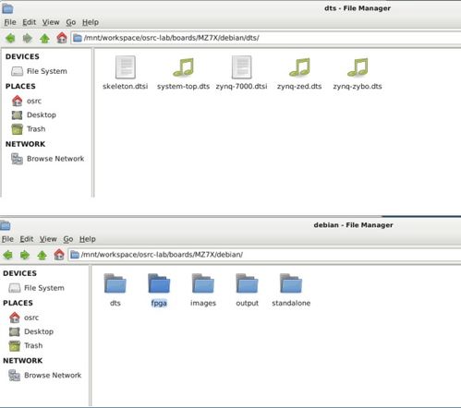461x408 pixels.
Task: Open Help menu in debian window
Action: pyautogui.click(x=88, y=239)
